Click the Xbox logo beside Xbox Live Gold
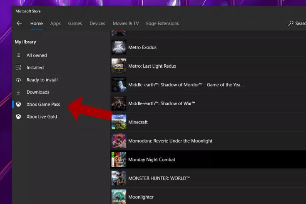The image size is (306, 204). click(18, 116)
